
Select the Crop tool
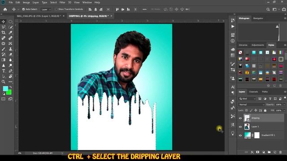coord(3,33)
